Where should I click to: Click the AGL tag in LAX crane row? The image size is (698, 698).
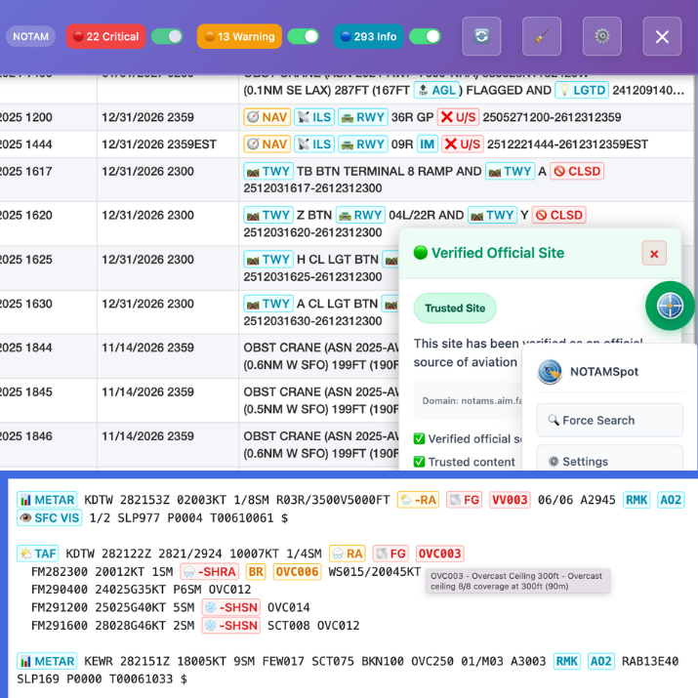(436, 91)
